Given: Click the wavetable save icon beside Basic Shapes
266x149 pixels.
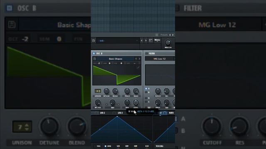Looking at the screenshot, I should (95, 59).
